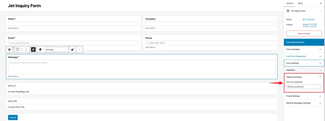Expand General Messages Settings panel
This screenshot has height=121, width=325.
point(304,103)
